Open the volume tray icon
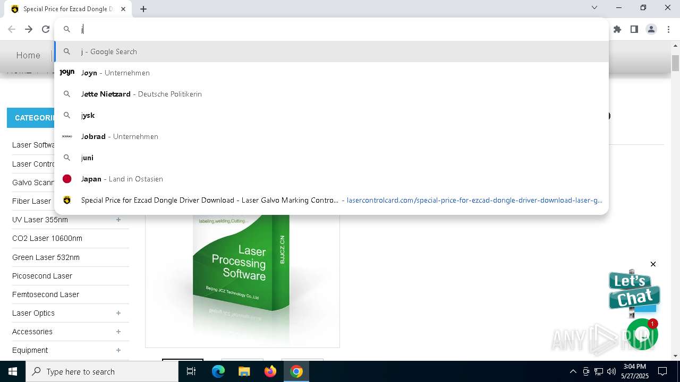 pos(611,371)
